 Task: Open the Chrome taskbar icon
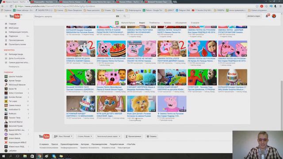pos(39,156)
